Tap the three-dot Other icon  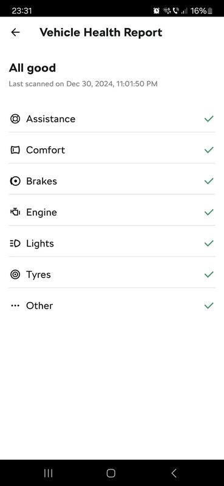point(15,306)
